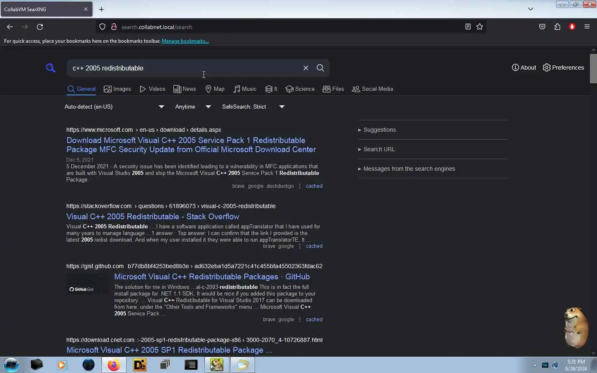
Task: Reload the page with the refresh icon
Action: 40,27
